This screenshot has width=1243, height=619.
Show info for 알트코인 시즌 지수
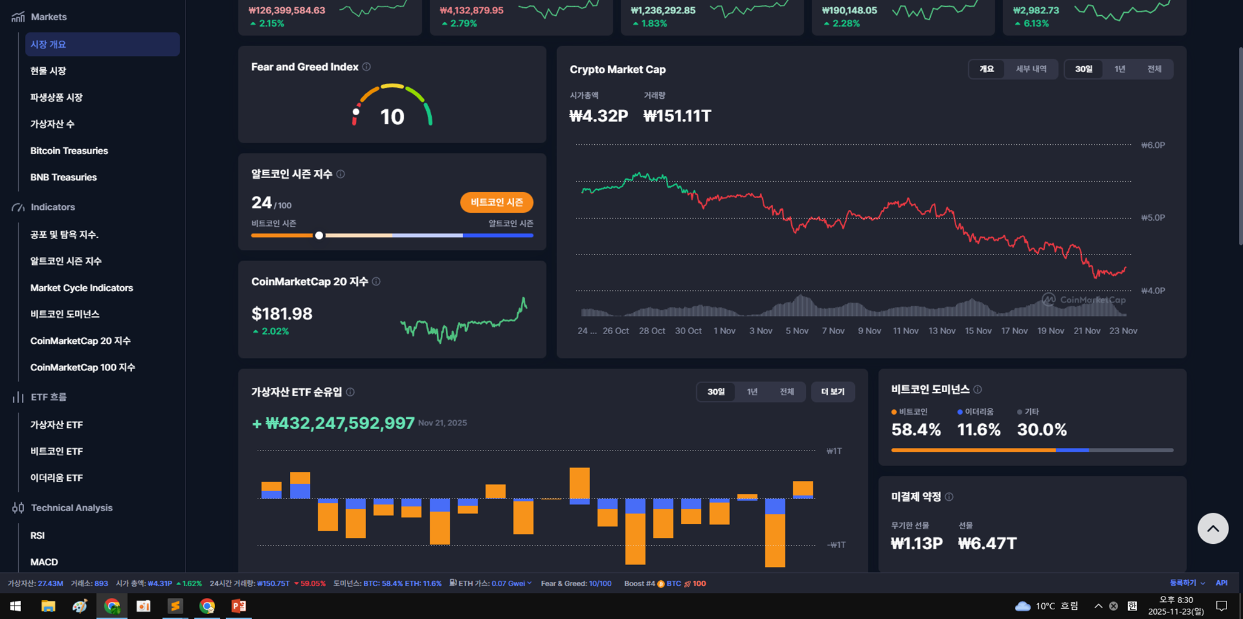click(x=341, y=174)
